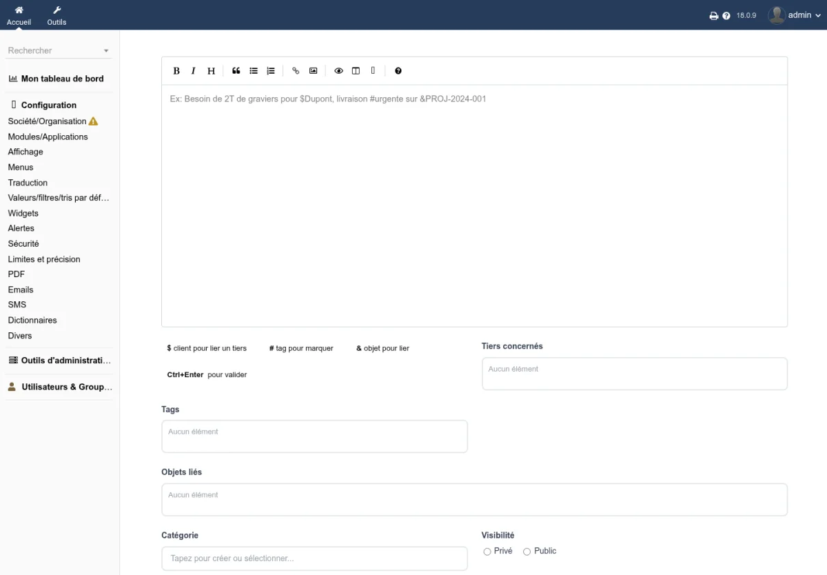The width and height of the screenshot is (827, 575).
Task: Open Affichage settings
Action: coord(25,152)
